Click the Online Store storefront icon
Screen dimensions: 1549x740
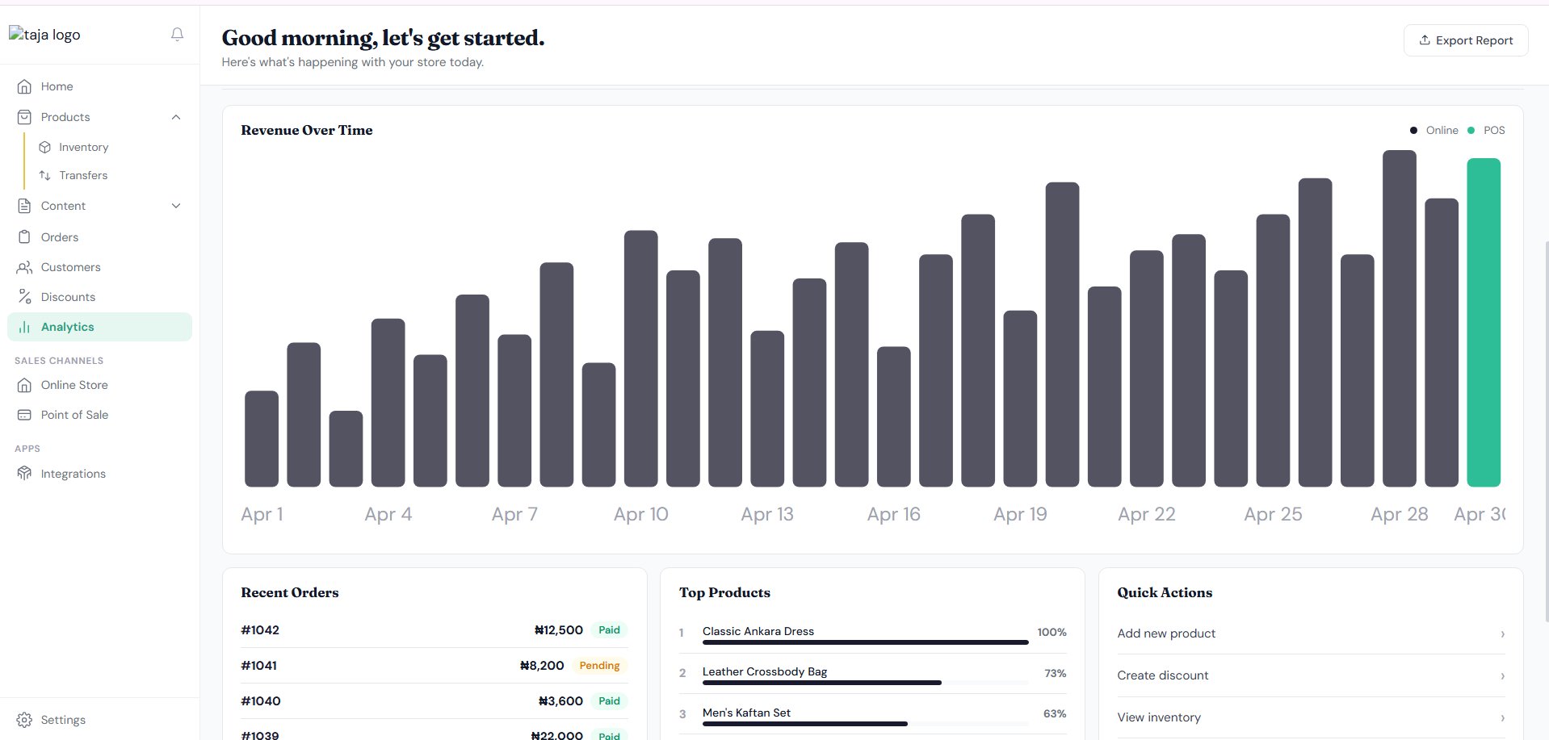pyautogui.click(x=24, y=385)
